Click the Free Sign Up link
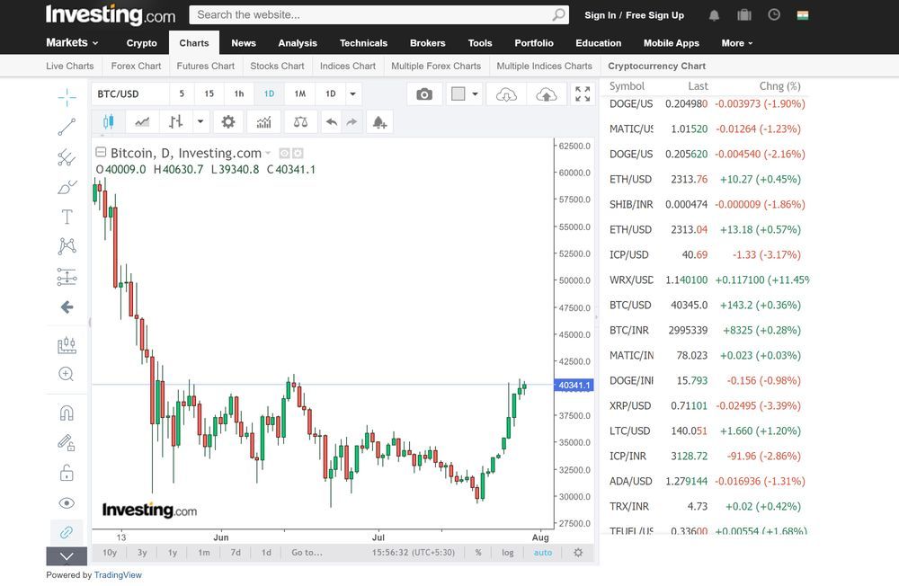 [654, 15]
